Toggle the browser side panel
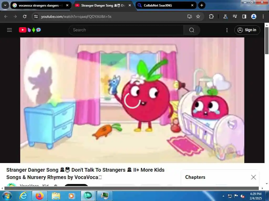Screen dimensions: 269x201 tap(244, 16)
